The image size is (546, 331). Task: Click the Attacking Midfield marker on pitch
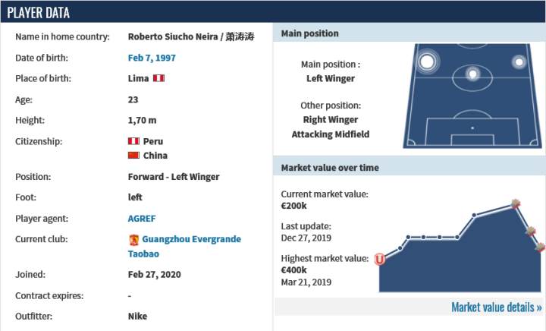(472, 74)
